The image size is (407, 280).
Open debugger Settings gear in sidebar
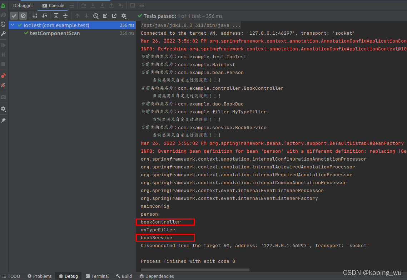[3, 109]
